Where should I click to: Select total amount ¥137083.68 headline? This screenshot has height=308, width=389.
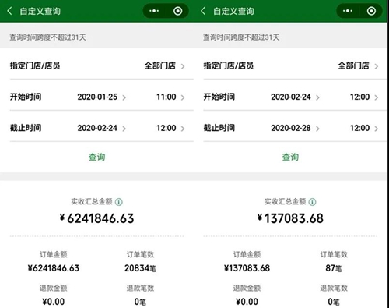coord(290,218)
